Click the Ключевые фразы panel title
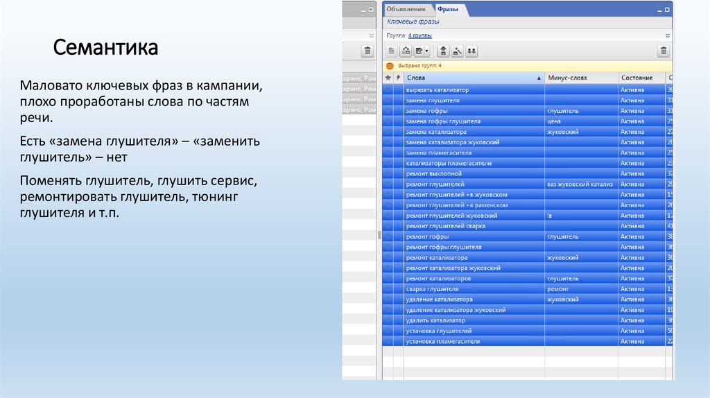This screenshot has height=398, width=710. pyautogui.click(x=413, y=21)
